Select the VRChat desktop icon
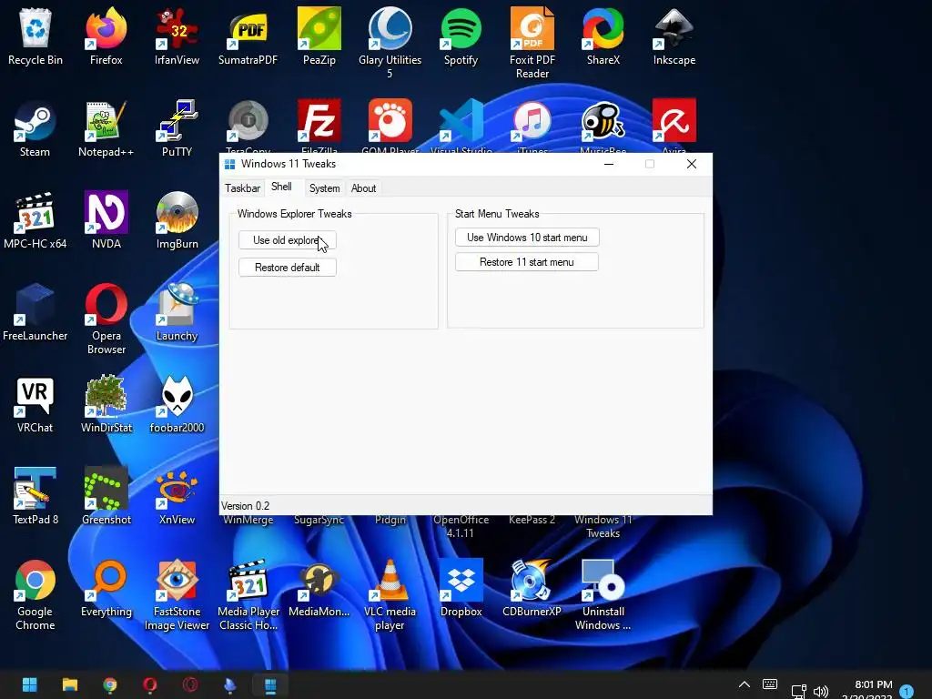Image resolution: width=932 pixels, height=699 pixels. [x=35, y=405]
